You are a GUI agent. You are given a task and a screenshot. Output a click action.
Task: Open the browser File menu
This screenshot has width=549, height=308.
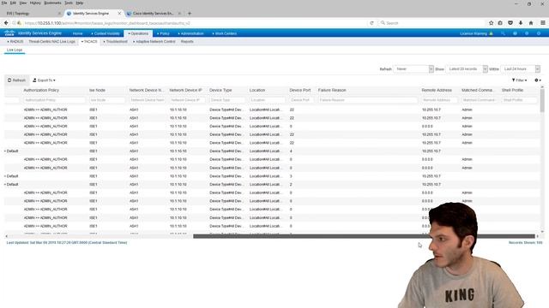pyautogui.click(x=4, y=3)
